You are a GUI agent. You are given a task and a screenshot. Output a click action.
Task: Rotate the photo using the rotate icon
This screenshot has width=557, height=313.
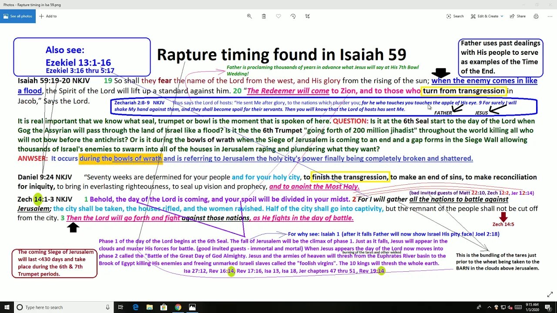pos(293,16)
